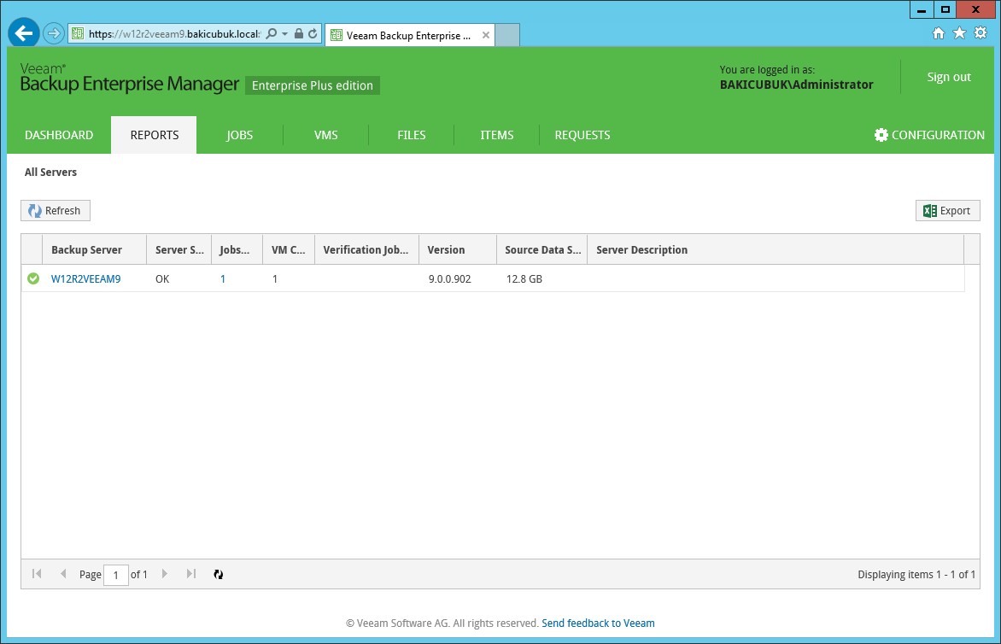Click the Refresh button
This screenshot has width=1001, height=644.
[56, 211]
